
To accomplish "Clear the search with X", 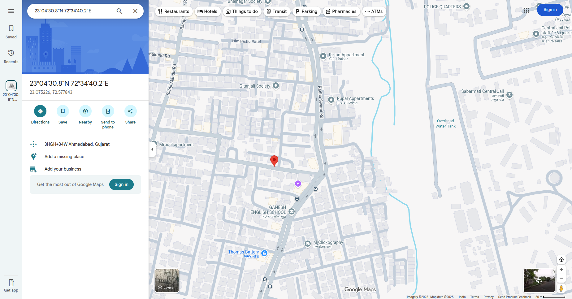I will tap(135, 11).
